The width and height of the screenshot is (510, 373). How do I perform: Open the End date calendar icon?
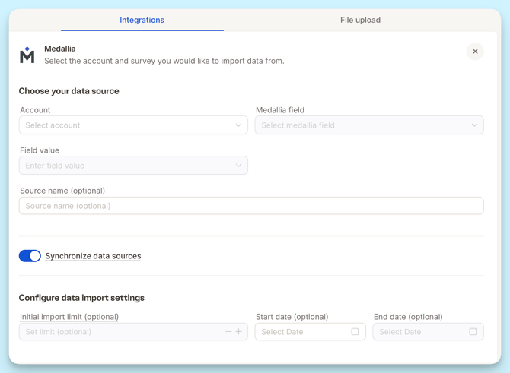point(473,332)
